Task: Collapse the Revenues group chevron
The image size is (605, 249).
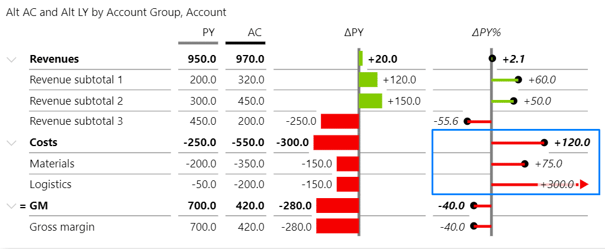Action: coord(11,59)
